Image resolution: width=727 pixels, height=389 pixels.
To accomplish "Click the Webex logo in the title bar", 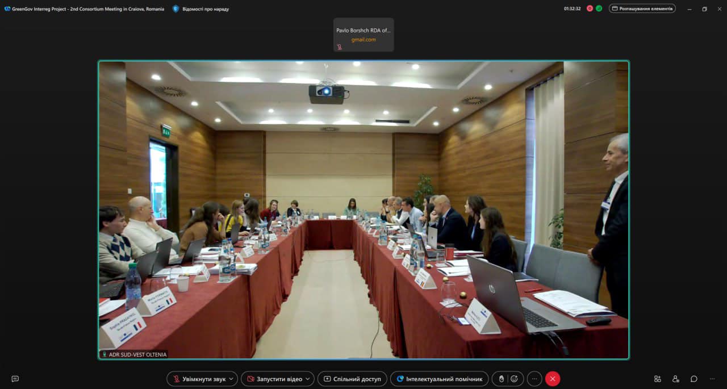I will pos(7,9).
